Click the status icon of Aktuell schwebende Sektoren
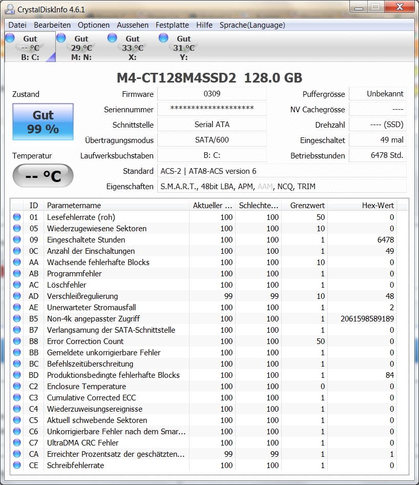Image resolution: width=419 pixels, height=485 pixels. click(17, 420)
